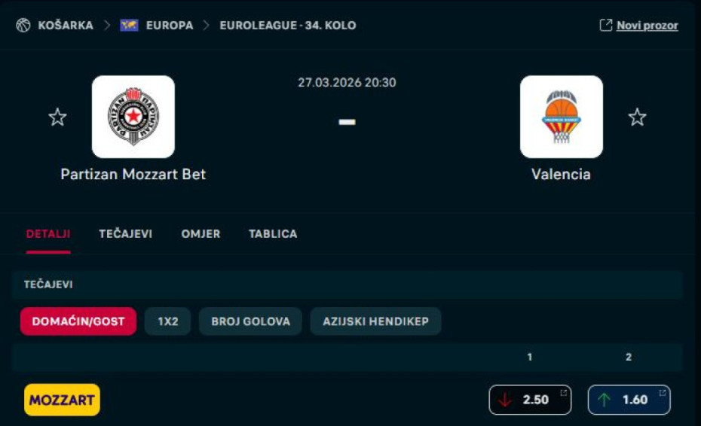Click the external link icon on 1.60 odds

click(663, 393)
